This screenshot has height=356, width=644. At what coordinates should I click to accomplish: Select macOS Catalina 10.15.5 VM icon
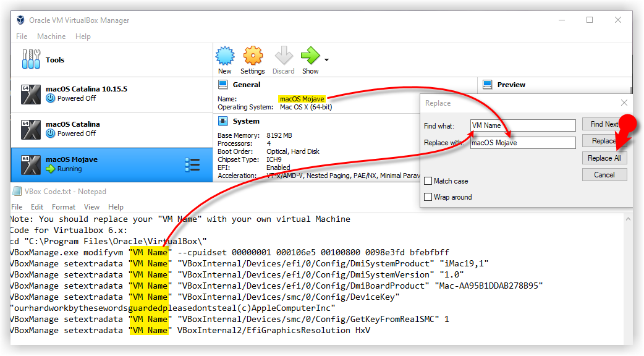[32, 95]
